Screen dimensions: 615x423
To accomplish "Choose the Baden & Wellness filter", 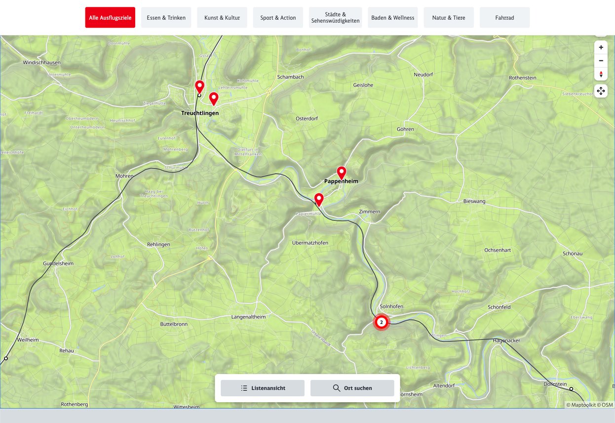I will click(x=392, y=18).
